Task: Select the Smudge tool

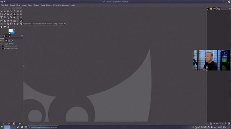Action: 5,27
